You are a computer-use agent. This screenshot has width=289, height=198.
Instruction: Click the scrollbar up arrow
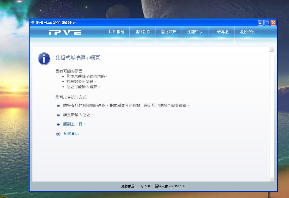click(x=272, y=49)
